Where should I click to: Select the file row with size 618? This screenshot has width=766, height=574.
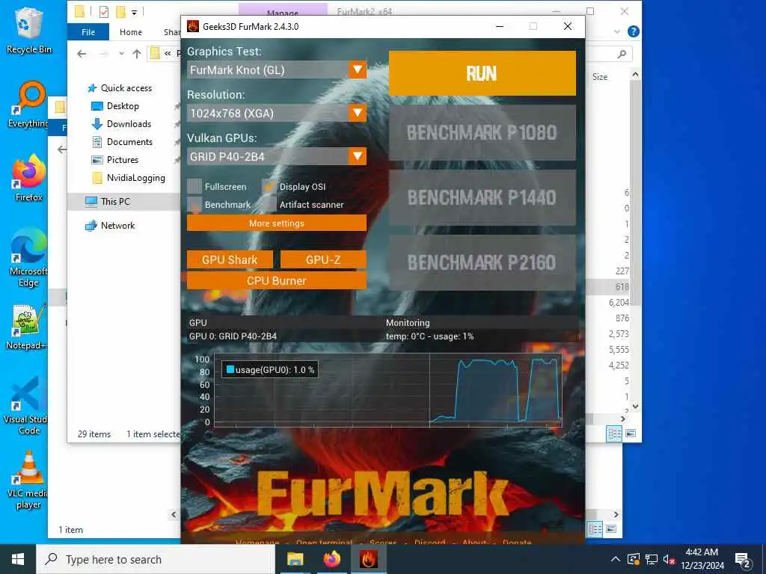click(608, 286)
